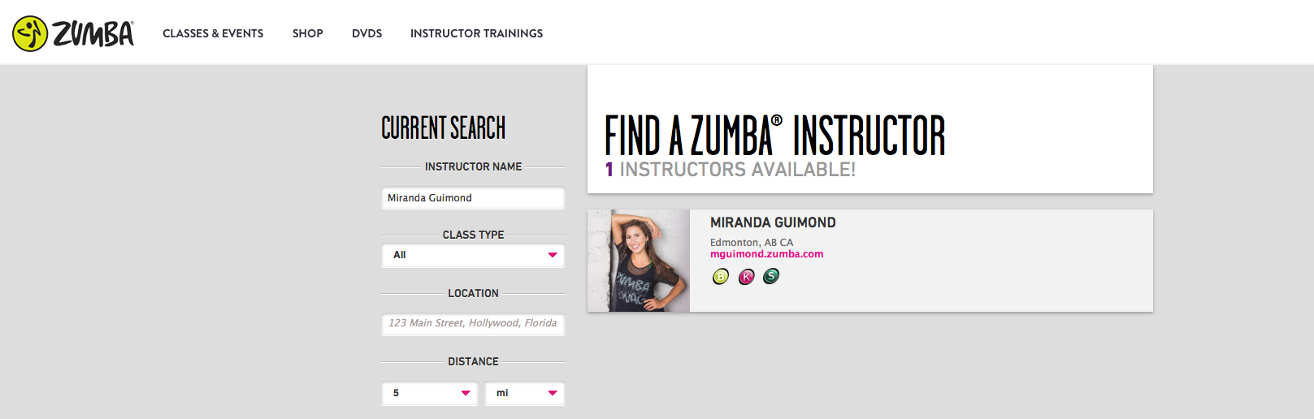Go to the Shop page
Screen dimensions: 1314x419
pos(308,33)
